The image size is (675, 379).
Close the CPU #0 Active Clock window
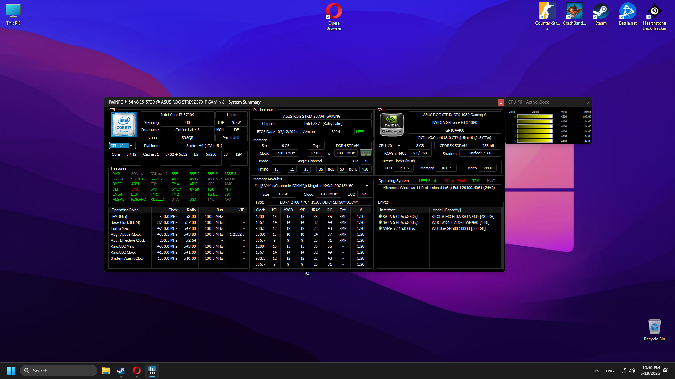point(588,102)
